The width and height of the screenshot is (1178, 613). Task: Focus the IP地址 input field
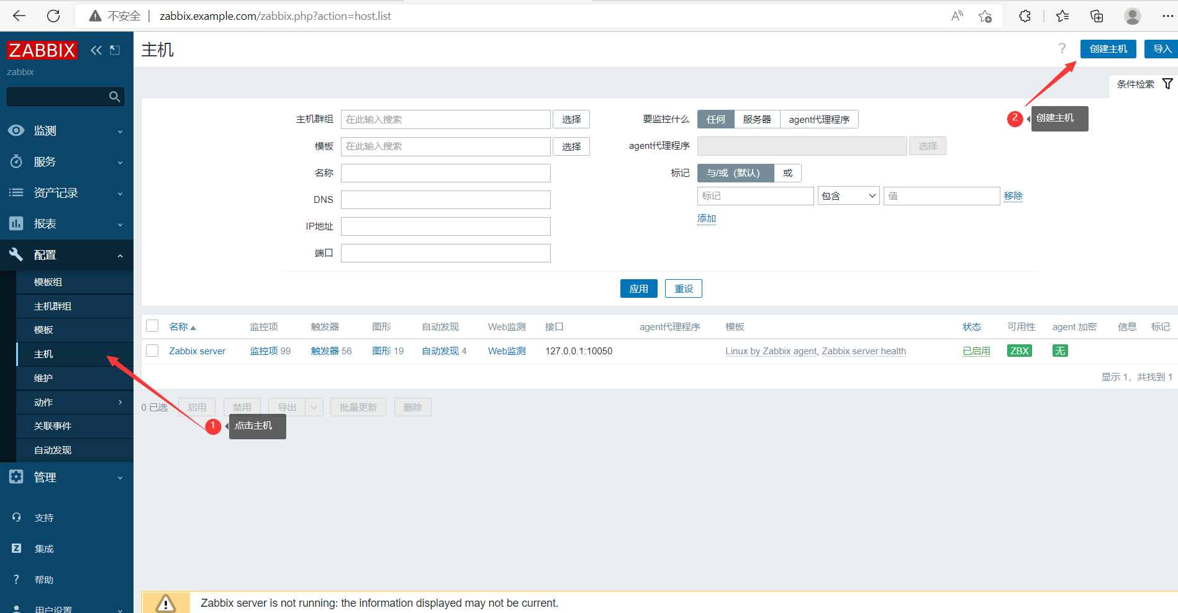446,226
